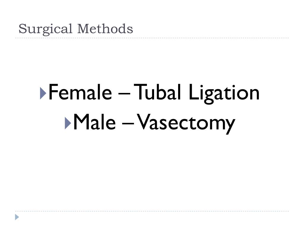Click the dashed divider under the title

click(x=152, y=38)
